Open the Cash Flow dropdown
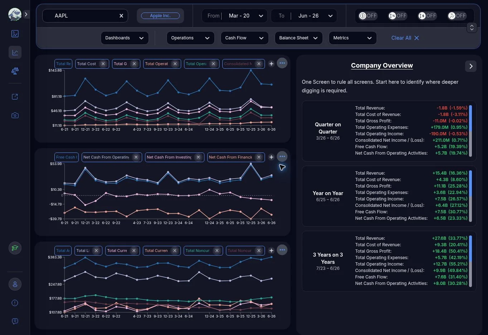 coord(245,38)
